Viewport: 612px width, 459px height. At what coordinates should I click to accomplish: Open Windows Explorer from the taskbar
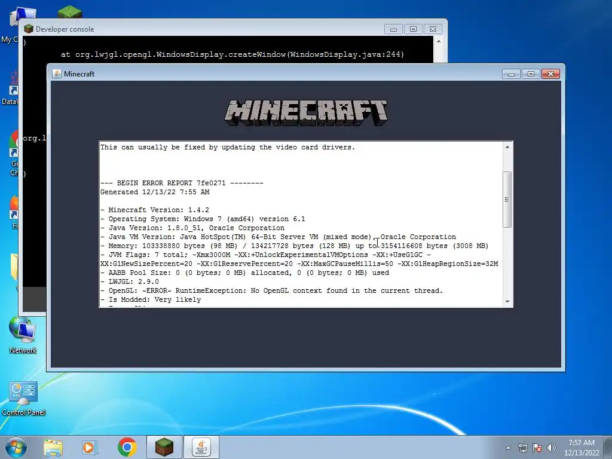pos(53,447)
